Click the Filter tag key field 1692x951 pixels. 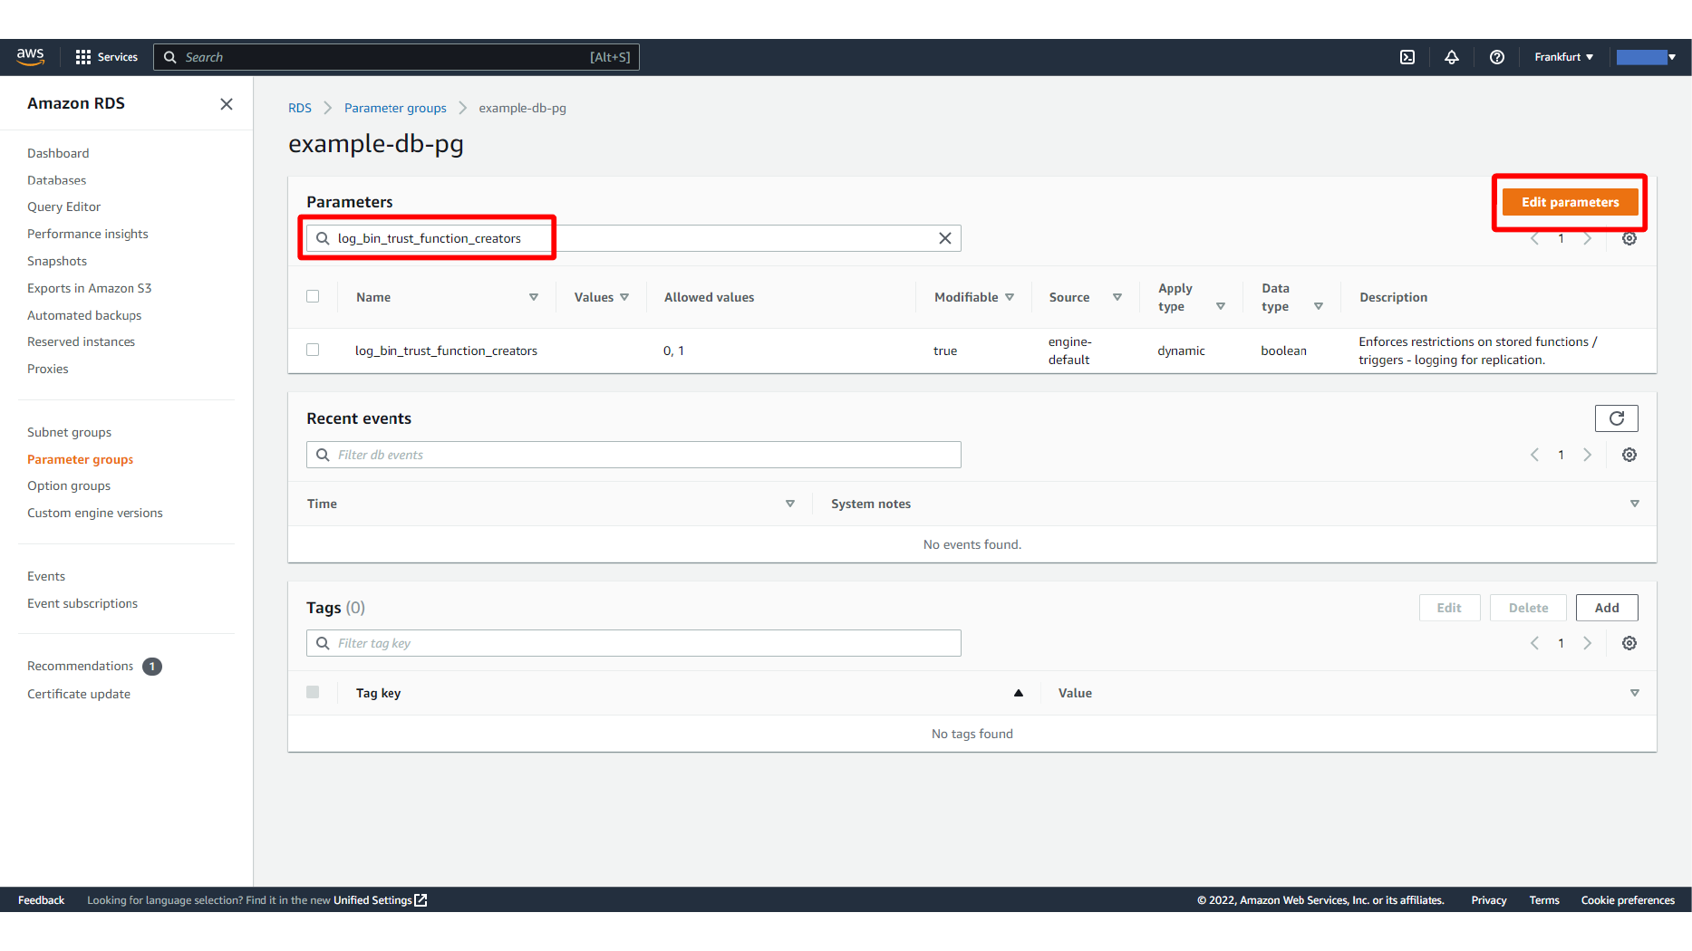[x=633, y=643]
